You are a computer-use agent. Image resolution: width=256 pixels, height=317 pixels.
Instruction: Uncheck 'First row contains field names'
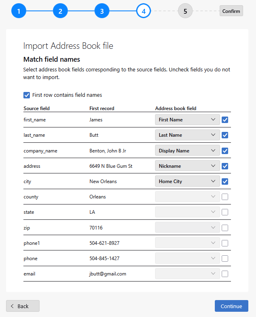pos(27,95)
